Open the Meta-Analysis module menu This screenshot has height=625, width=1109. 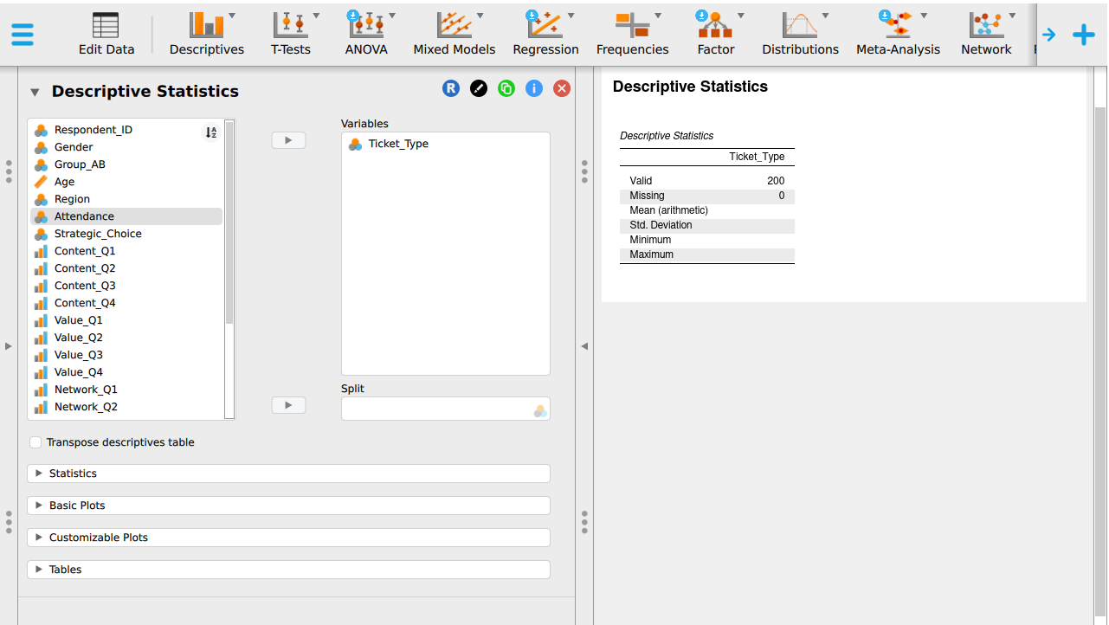(x=898, y=35)
